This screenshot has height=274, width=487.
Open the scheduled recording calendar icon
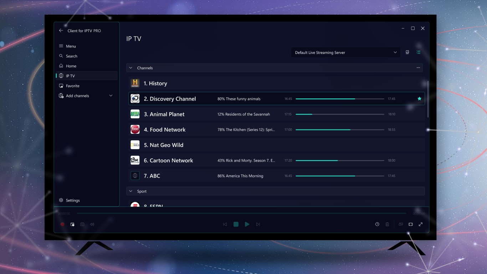[x=72, y=224]
